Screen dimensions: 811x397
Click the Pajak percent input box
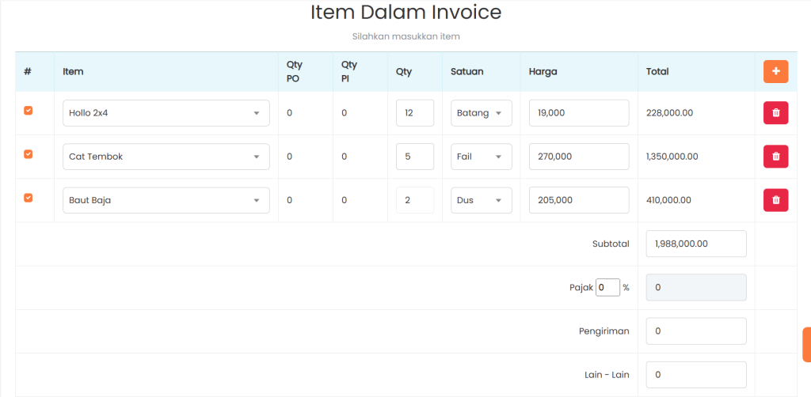click(607, 288)
